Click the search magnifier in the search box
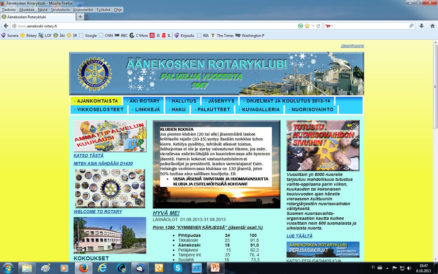 point(412,26)
